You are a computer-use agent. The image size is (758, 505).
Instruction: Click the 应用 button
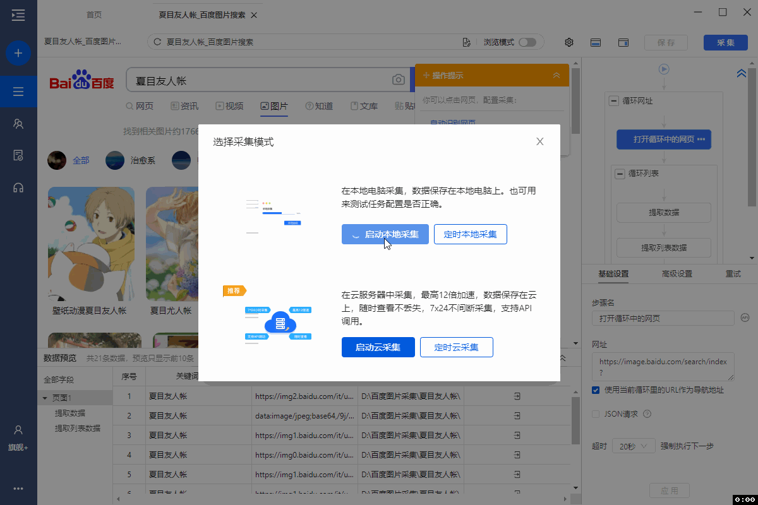click(x=670, y=490)
